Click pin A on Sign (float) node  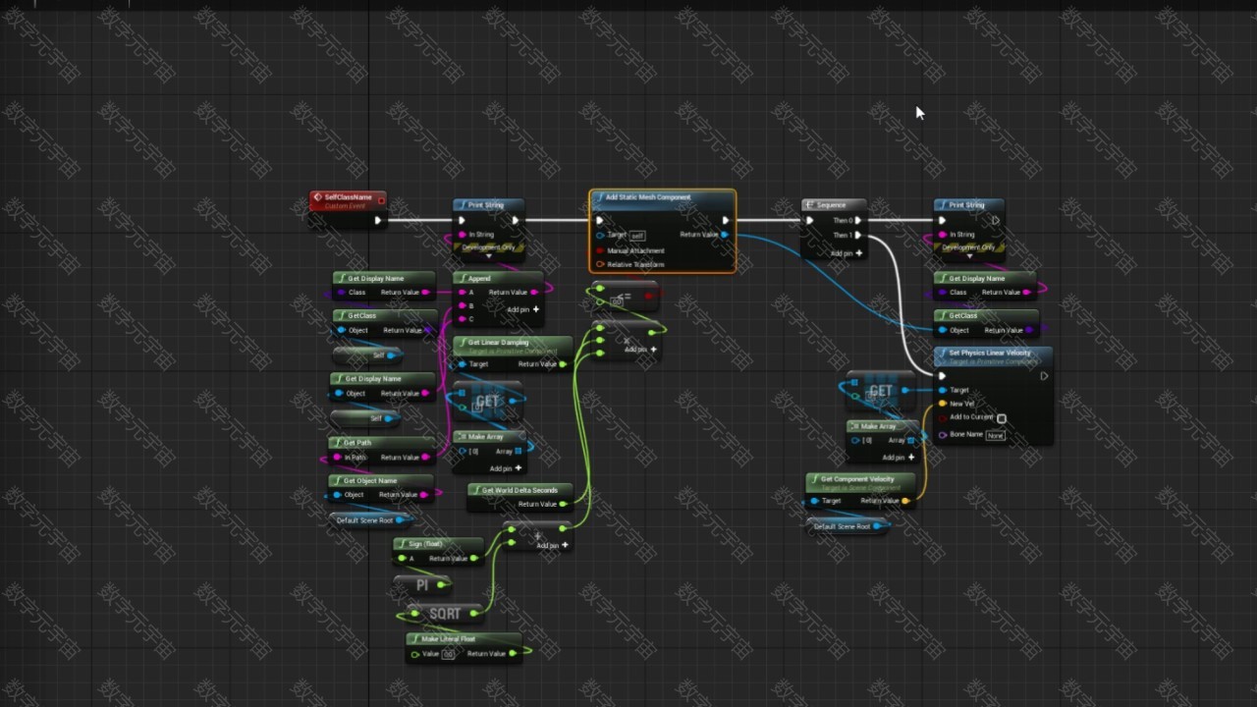click(401, 558)
